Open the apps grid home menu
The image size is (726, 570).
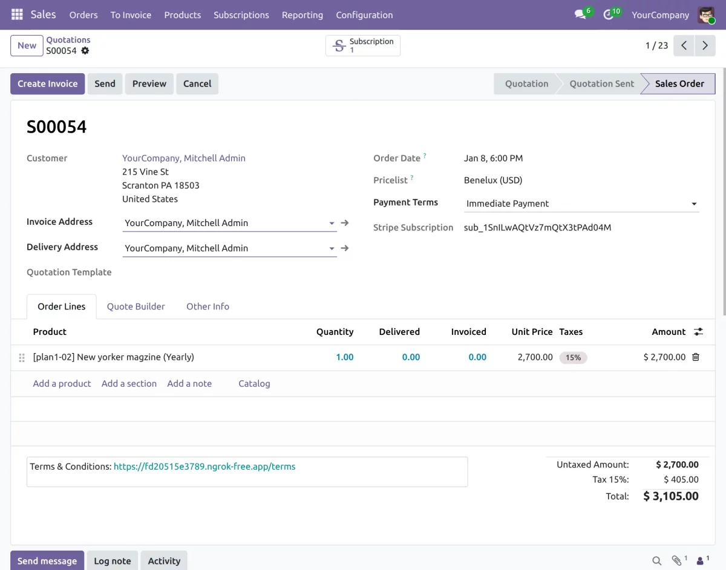click(17, 15)
